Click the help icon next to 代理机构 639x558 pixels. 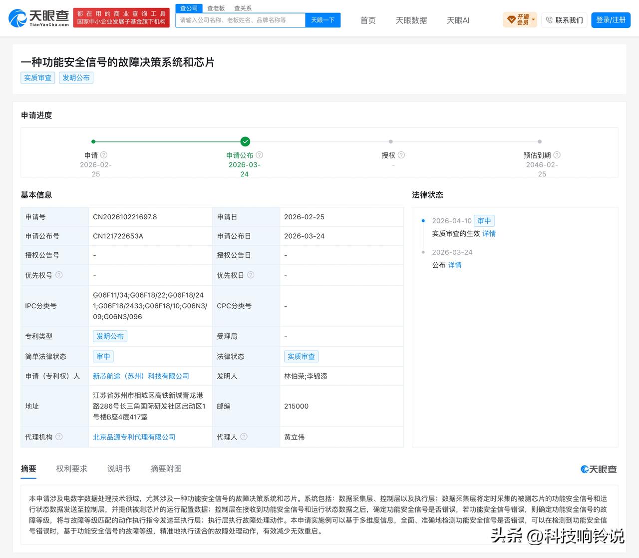(x=59, y=437)
